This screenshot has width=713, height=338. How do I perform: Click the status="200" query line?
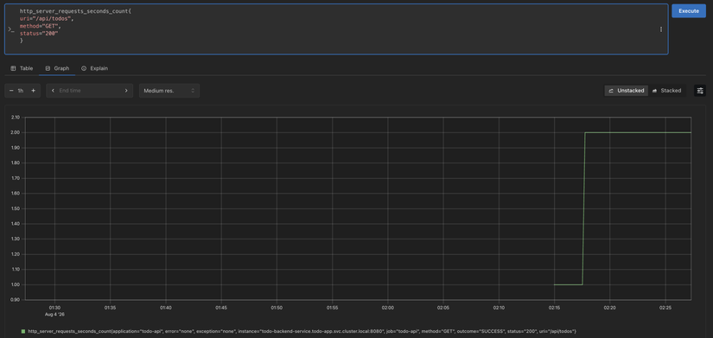39,33
